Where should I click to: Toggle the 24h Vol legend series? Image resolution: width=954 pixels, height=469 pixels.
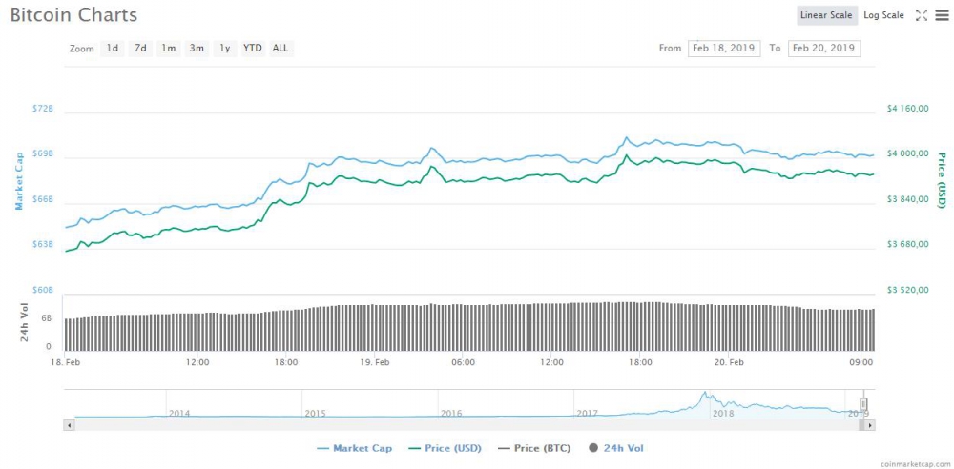(615, 448)
